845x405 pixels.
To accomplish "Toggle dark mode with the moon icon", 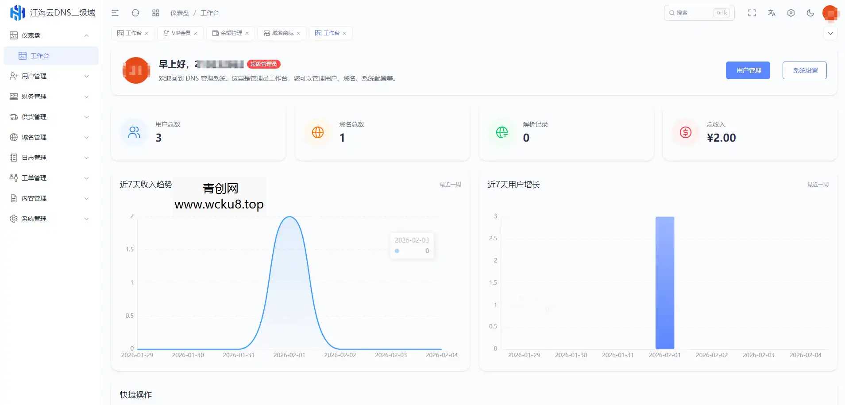I will click(810, 13).
